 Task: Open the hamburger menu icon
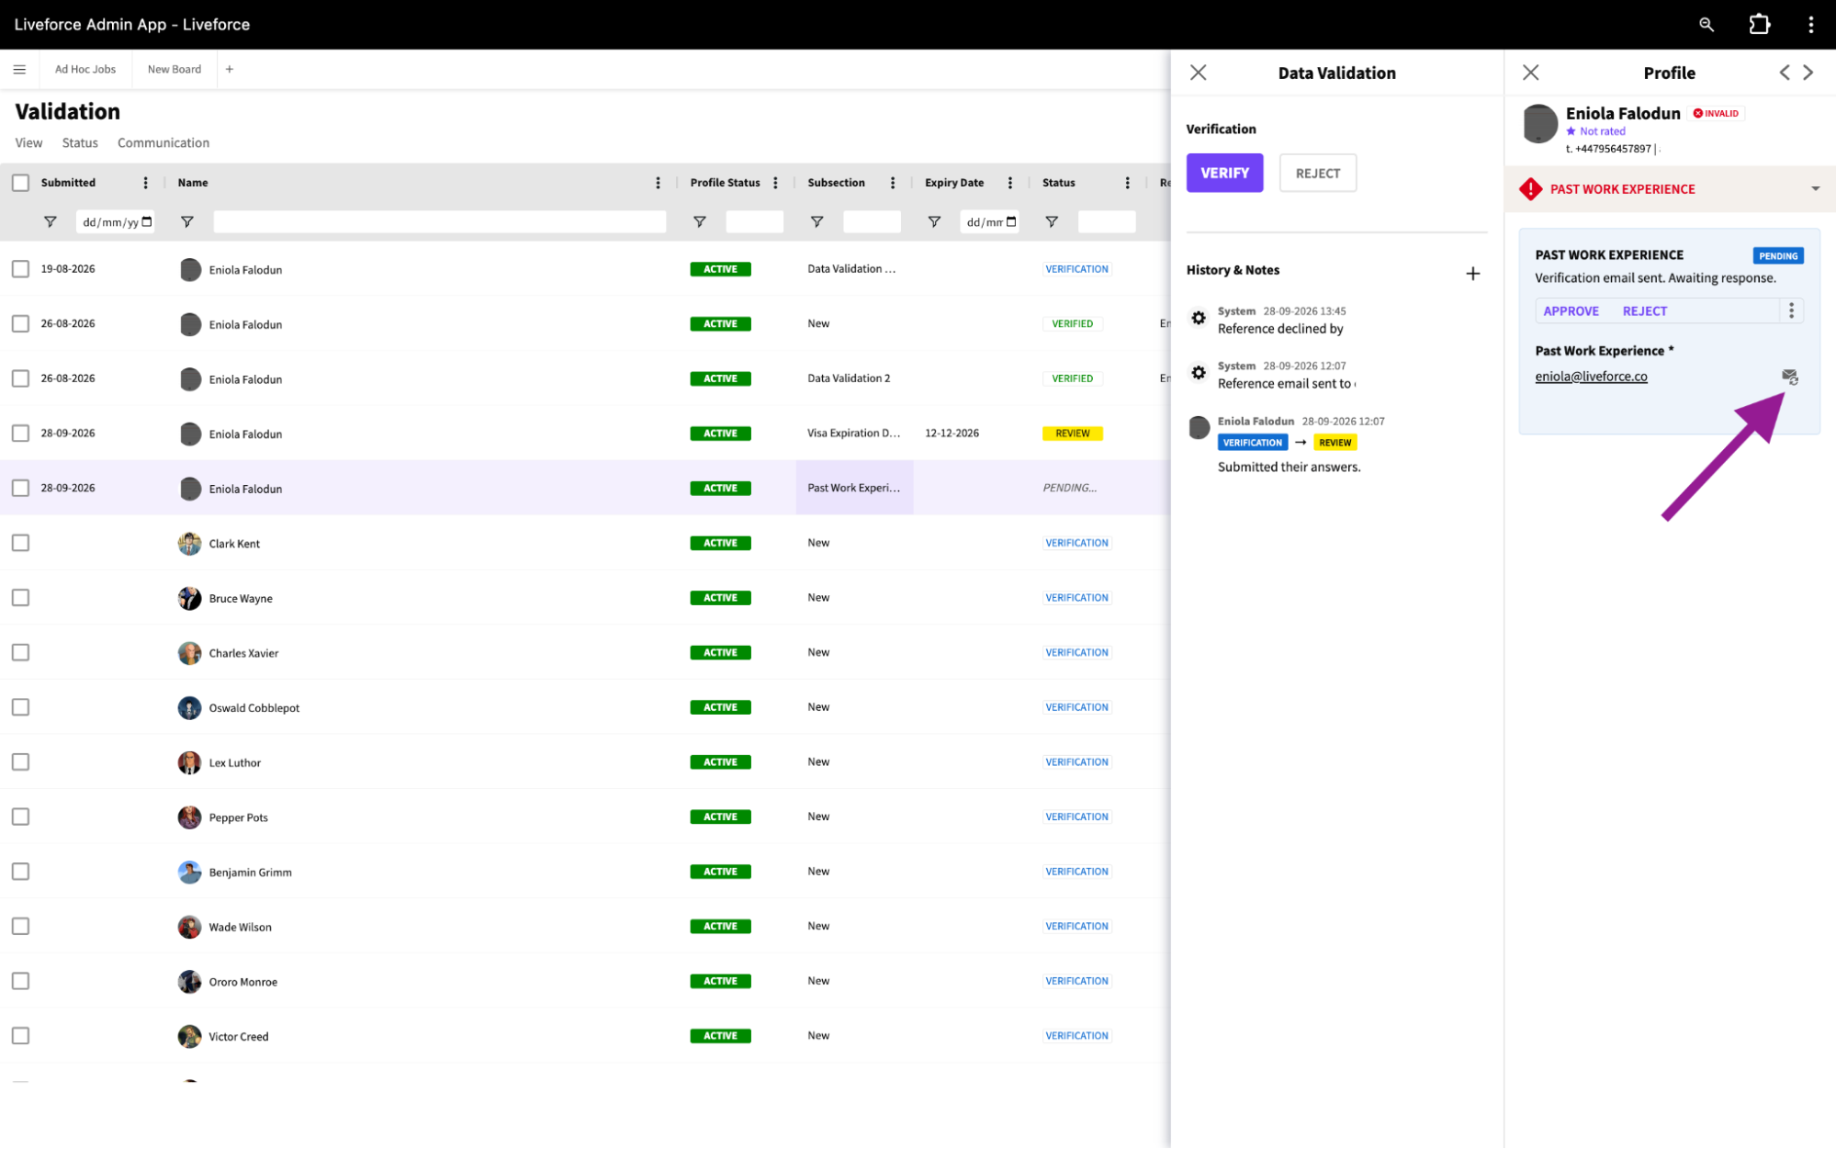(x=19, y=69)
